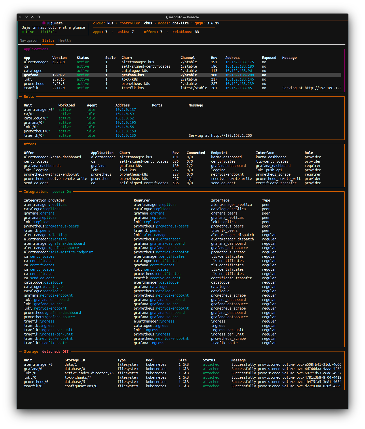Click the green Live status dot
This screenshot has height=429, width=365.
tap(23, 32)
